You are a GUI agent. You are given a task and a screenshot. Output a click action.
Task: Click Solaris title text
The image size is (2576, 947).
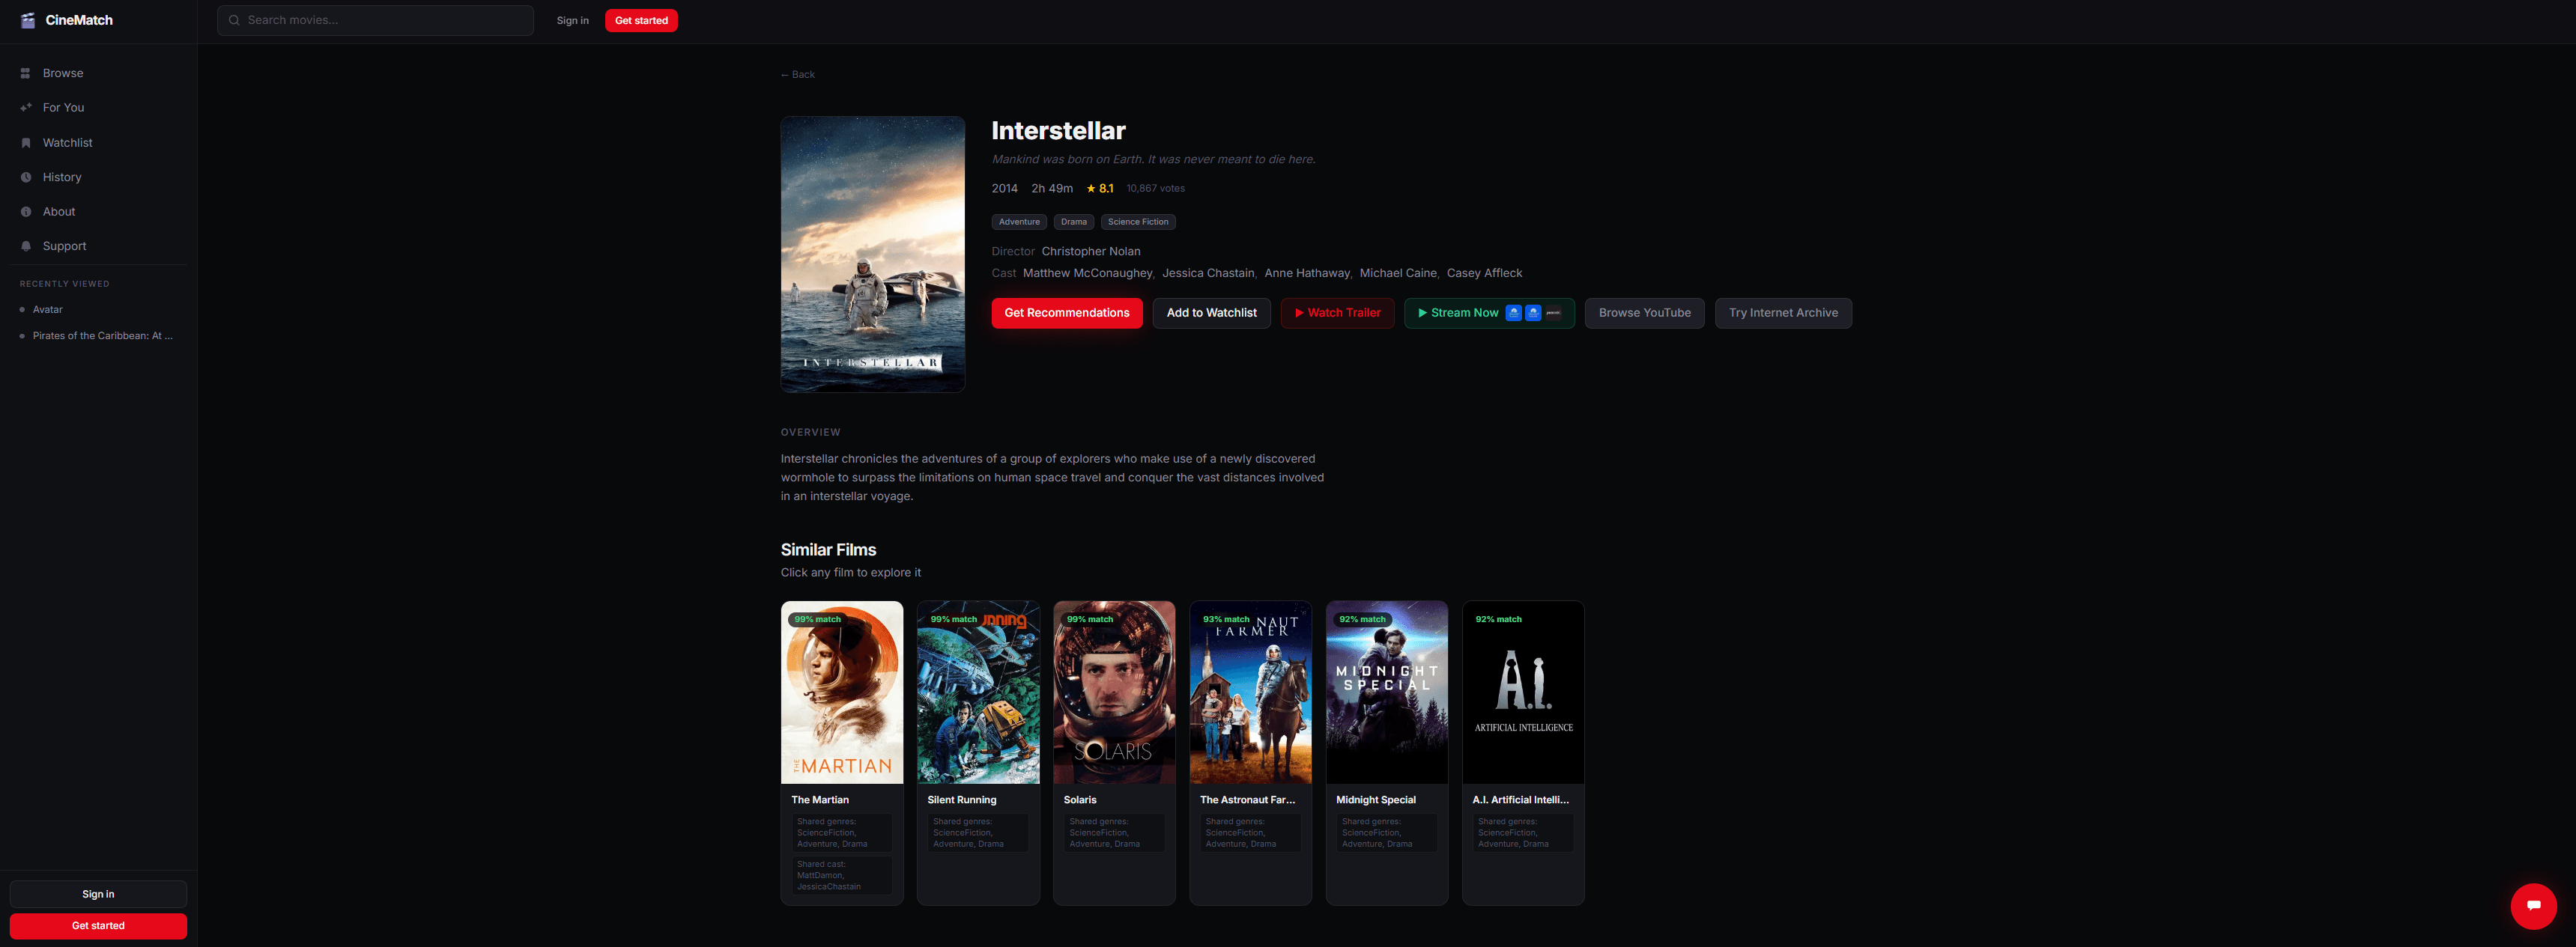click(x=1080, y=800)
